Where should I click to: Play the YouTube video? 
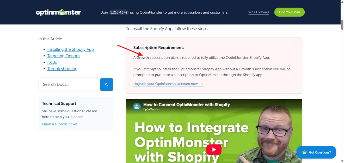click(214, 149)
